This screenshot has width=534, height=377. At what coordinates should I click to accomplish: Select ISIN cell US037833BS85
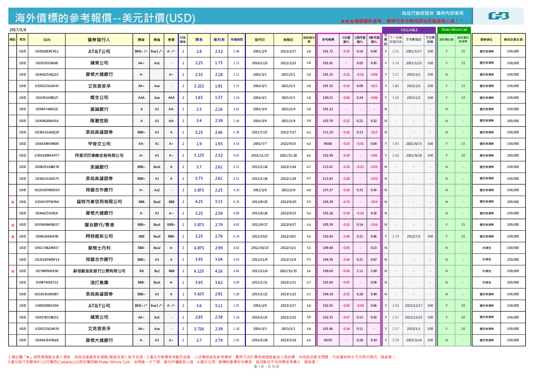(x=47, y=63)
